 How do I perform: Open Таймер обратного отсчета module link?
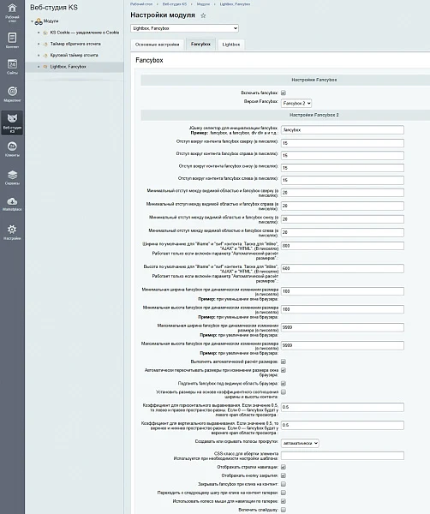(x=75, y=44)
